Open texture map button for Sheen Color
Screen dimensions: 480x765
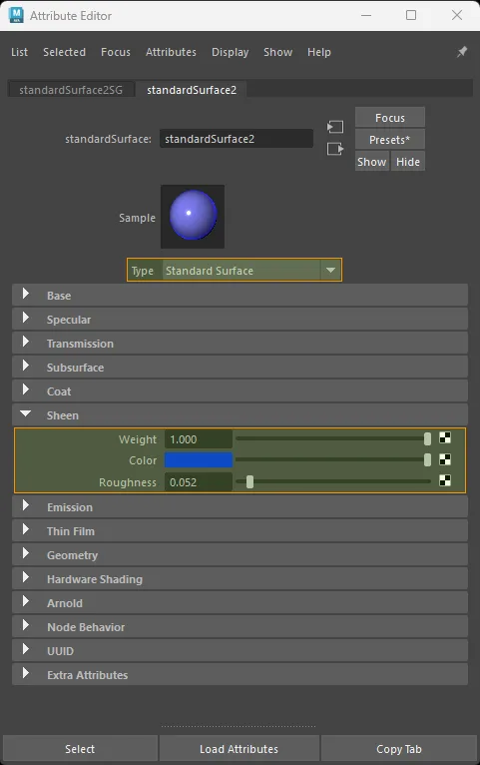[445, 459]
